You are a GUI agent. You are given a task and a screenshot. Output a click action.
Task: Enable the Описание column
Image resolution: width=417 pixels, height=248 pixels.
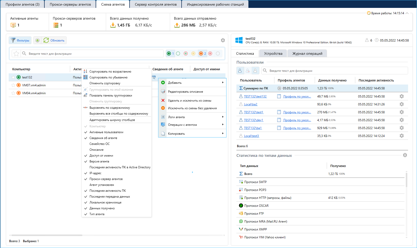pos(117,150)
